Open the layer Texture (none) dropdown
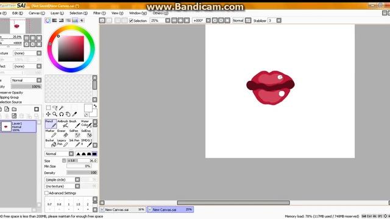390x219 pixels. (39, 53)
